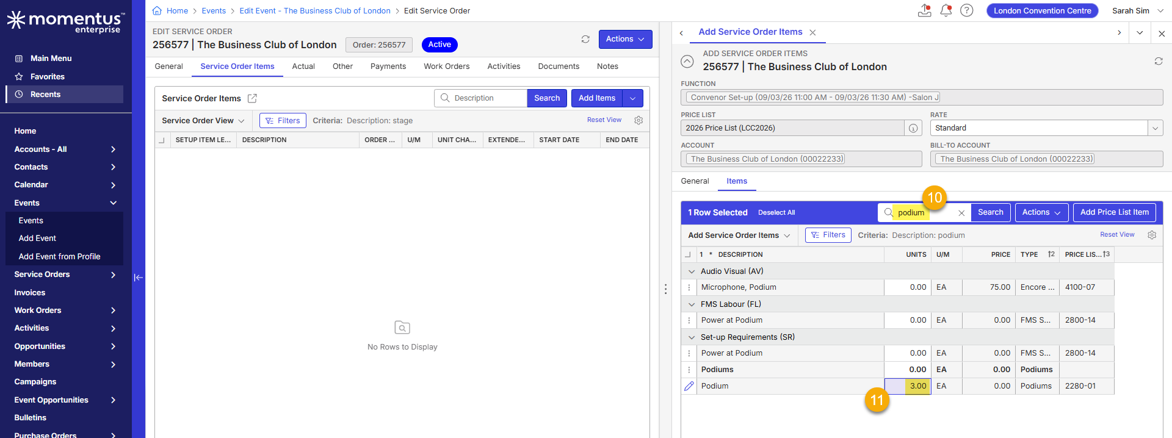Click Reset View in the Service Order Items grid

tap(604, 120)
